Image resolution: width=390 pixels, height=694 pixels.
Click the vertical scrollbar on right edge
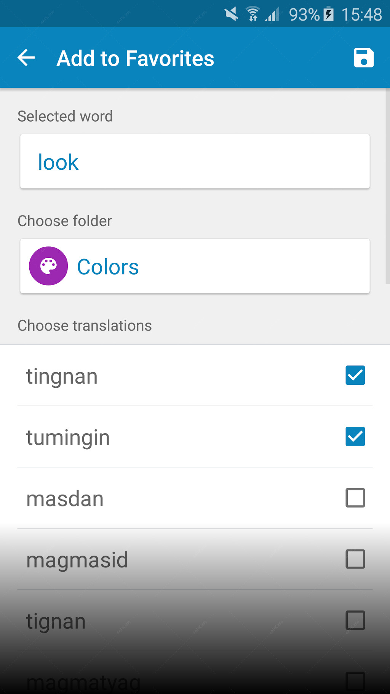coord(388,186)
